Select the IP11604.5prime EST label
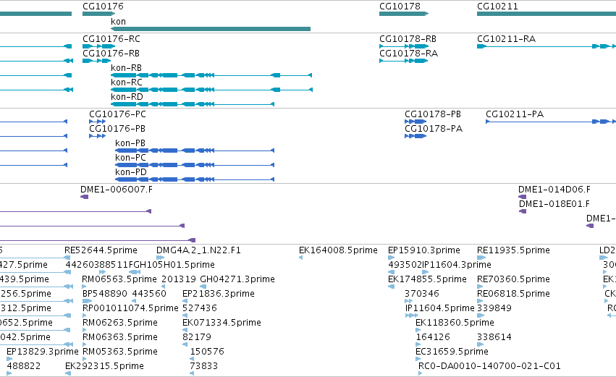Viewport: 616px width, 377px height. (x=439, y=309)
